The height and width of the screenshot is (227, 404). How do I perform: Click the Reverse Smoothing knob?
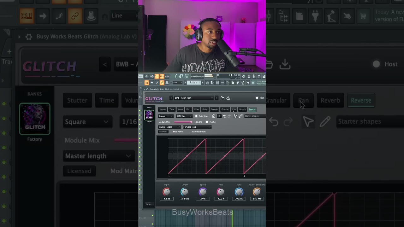pyautogui.click(x=257, y=192)
